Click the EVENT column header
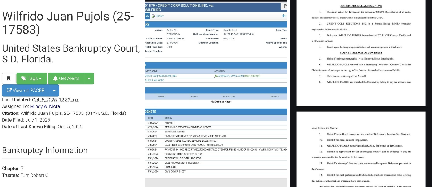 pyautogui.click(x=162, y=97)
